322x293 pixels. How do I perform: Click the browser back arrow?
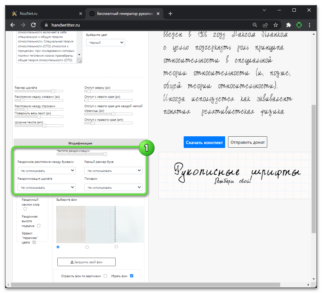click(13, 25)
